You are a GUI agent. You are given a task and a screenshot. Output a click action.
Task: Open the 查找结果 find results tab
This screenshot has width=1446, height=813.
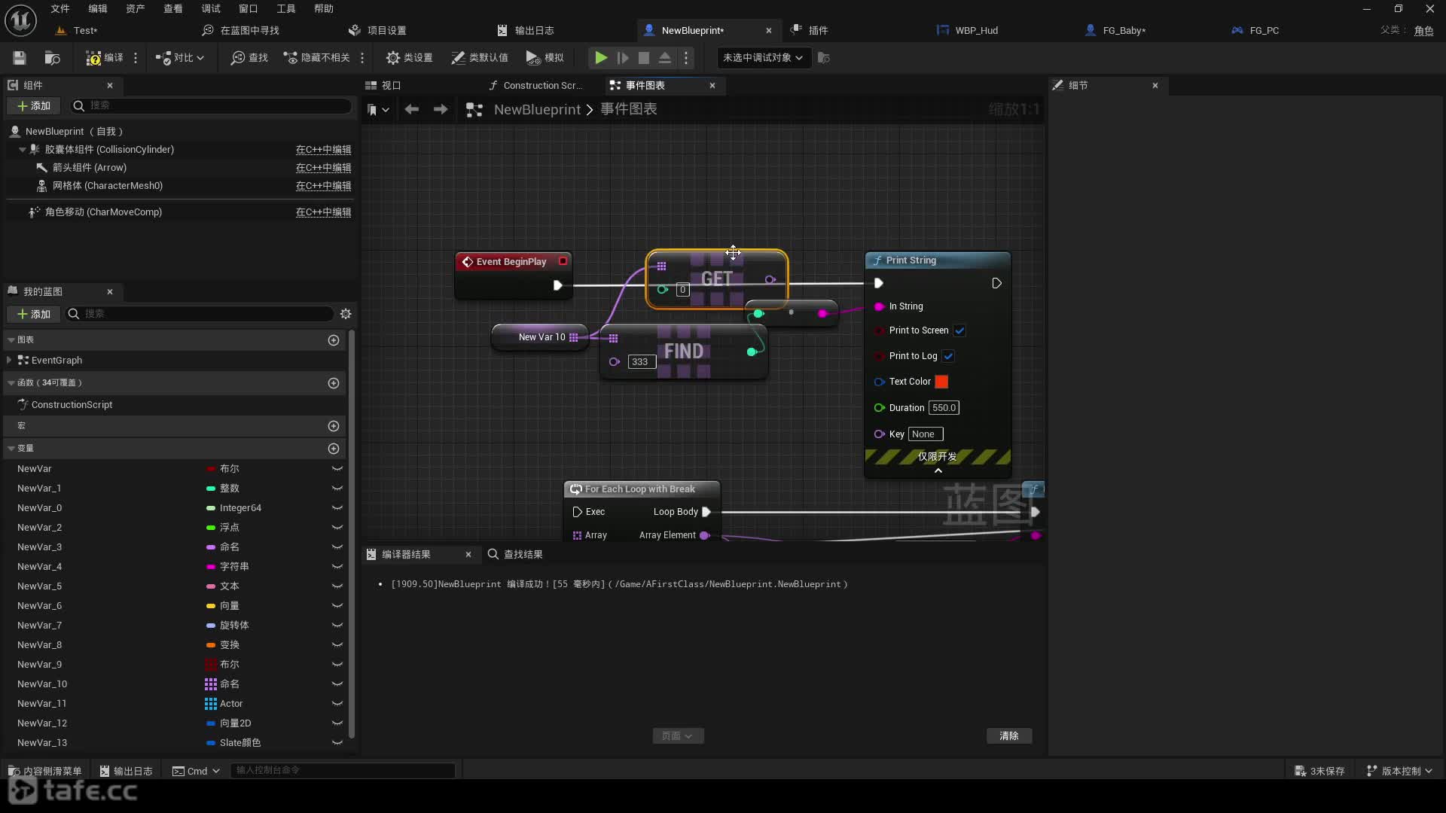coord(515,555)
